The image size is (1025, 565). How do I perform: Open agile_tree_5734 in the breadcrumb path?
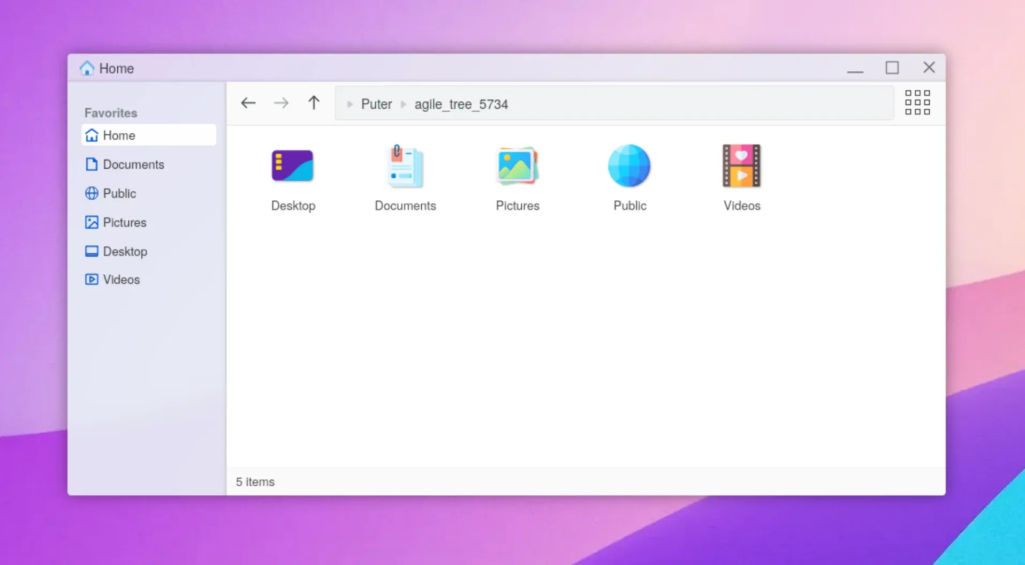pyautogui.click(x=461, y=104)
